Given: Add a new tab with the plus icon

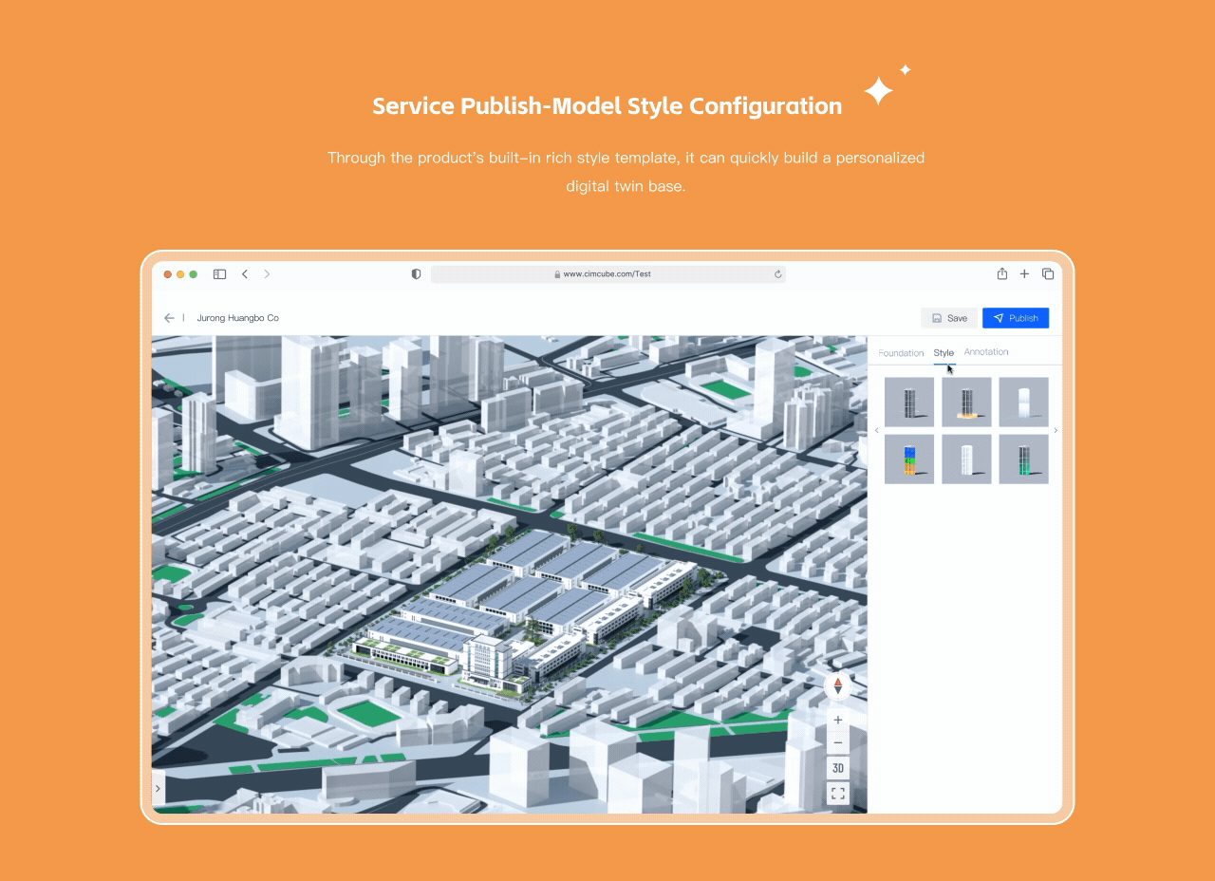Looking at the screenshot, I should [x=1024, y=273].
